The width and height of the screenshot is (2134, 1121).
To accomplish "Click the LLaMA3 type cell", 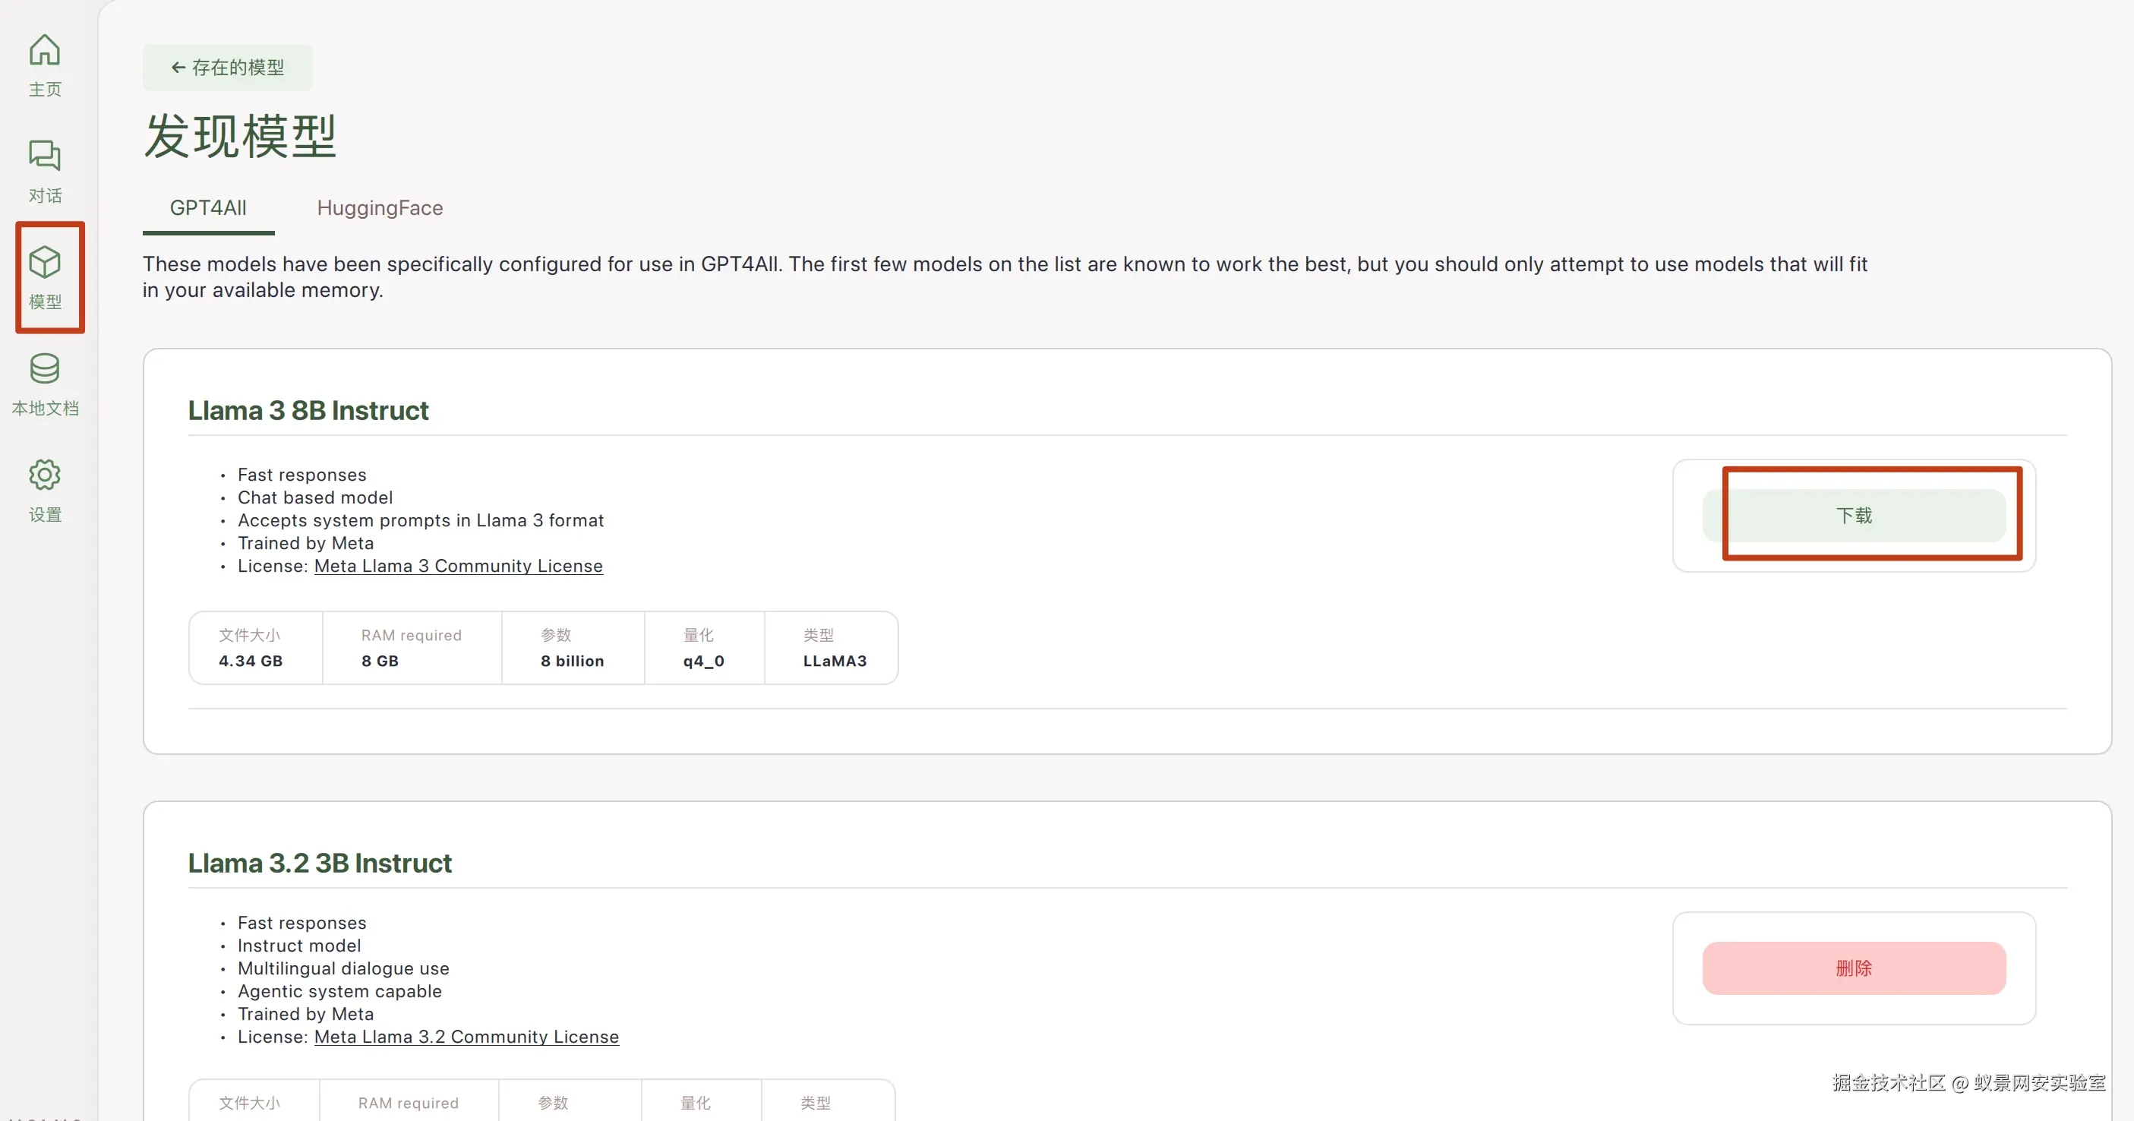I will pyautogui.click(x=834, y=660).
